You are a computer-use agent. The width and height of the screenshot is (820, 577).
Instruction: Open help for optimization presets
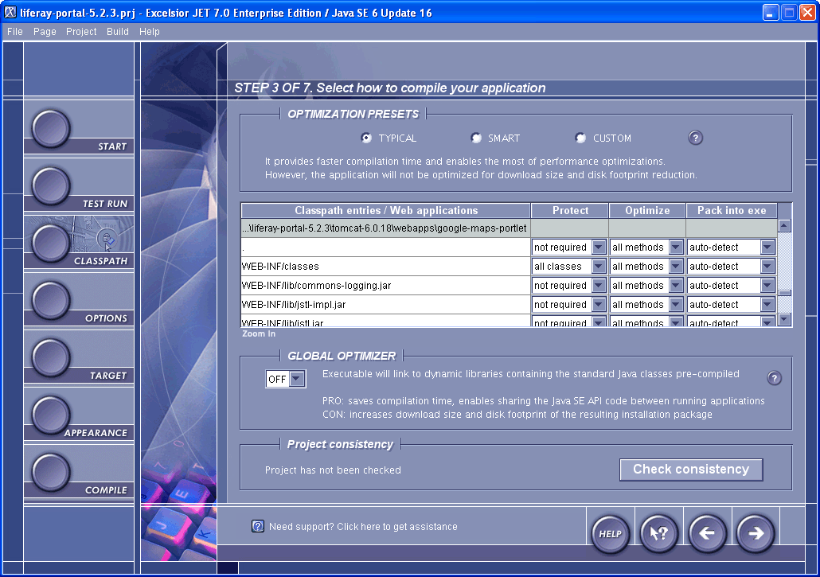695,138
